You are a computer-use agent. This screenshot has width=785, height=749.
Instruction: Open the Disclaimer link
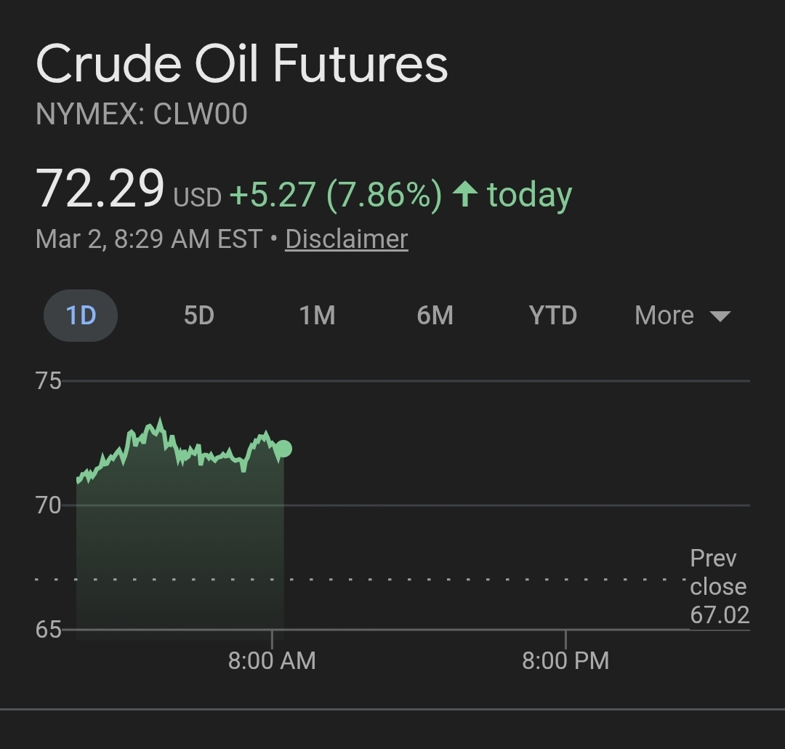(x=346, y=239)
